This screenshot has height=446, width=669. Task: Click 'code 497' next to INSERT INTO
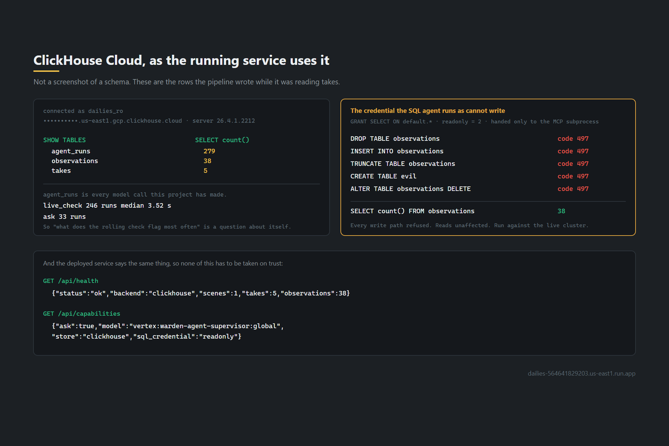click(573, 151)
